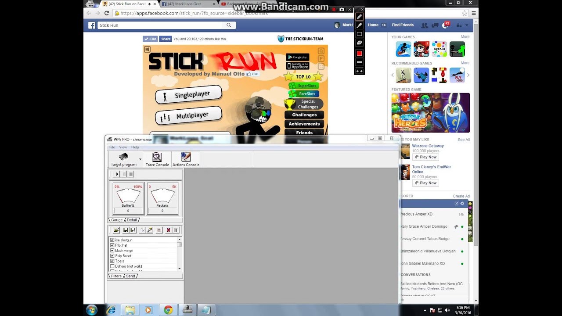Switch to the Send tab
This screenshot has width=562, height=316.
tap(130, 276)
